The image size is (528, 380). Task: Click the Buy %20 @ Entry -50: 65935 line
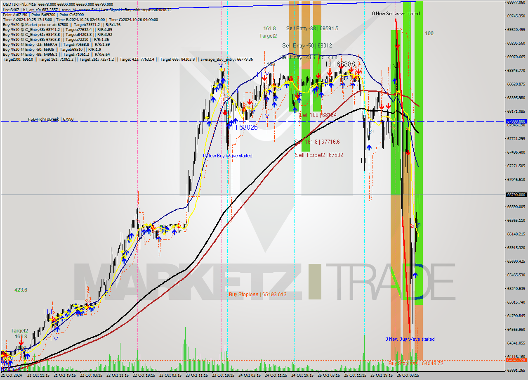52,49
